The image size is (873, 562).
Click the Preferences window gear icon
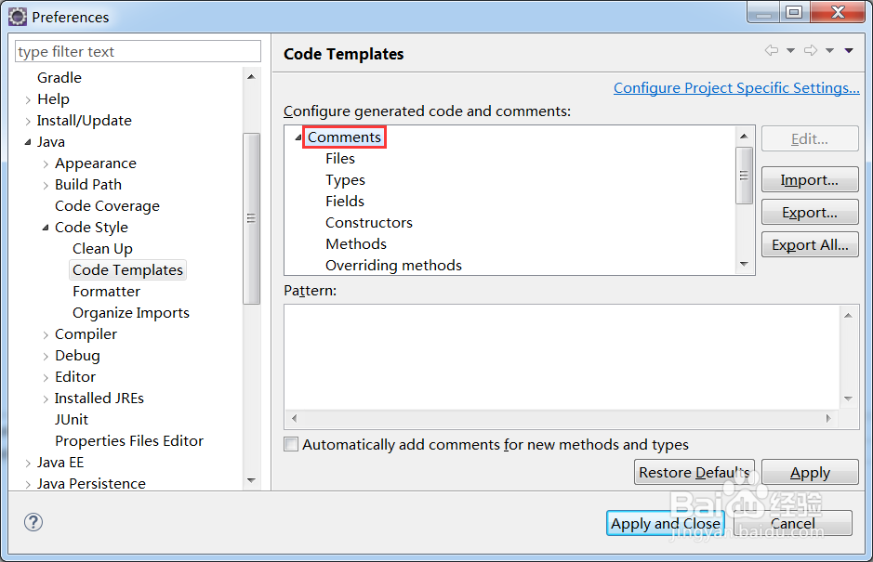(18, 17)
